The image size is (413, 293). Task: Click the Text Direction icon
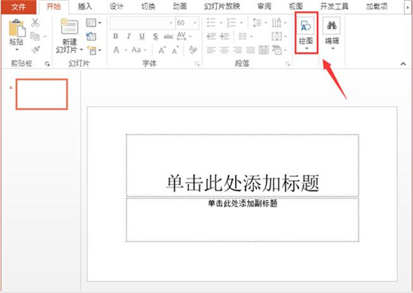pyautogui.click(x=276, y=23)
